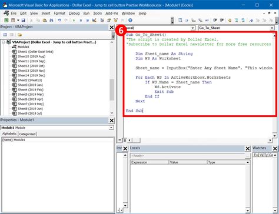This screenshot has width=279, height=214.
Task: Switch to Full Module View button below code
Action: 125,140
